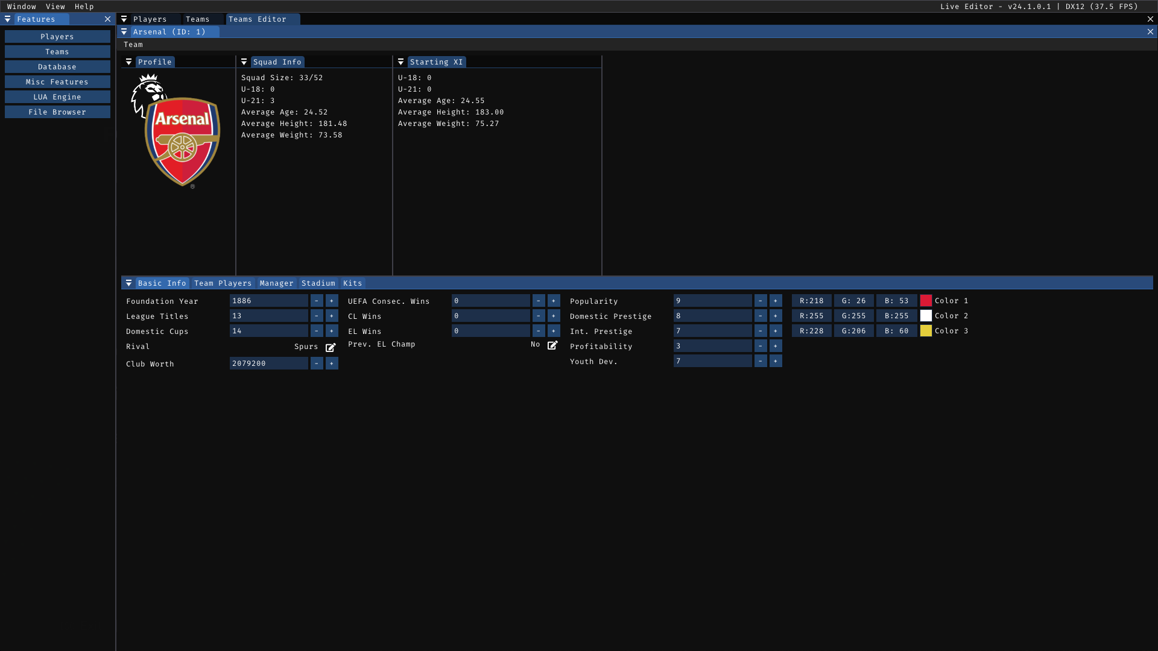Open the Features panel dropdown arrow
The height and width of the screenshot is (651, 1158).
pos(7,19)
